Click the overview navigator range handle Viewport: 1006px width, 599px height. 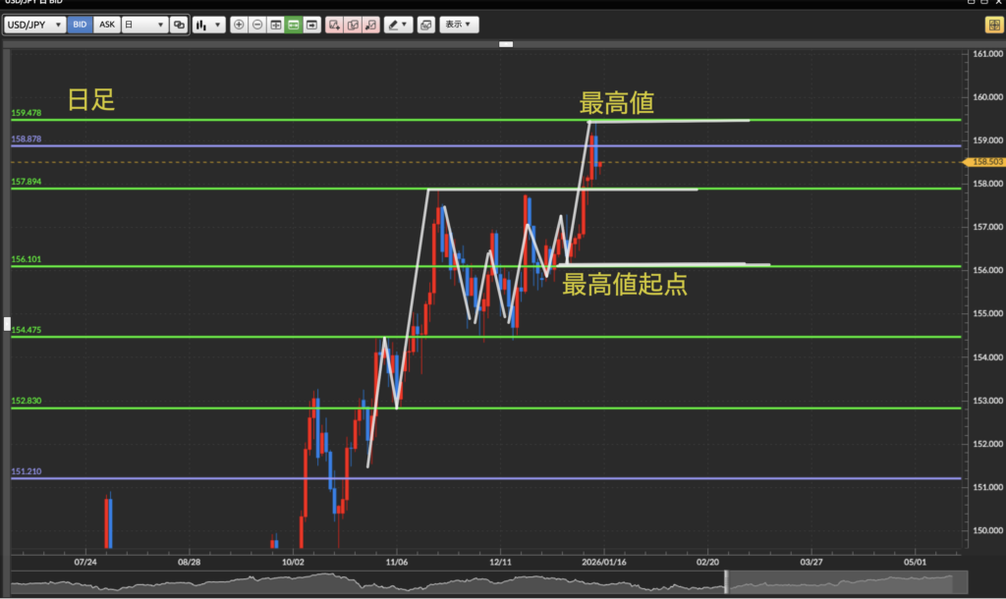(x=727, y=583)
